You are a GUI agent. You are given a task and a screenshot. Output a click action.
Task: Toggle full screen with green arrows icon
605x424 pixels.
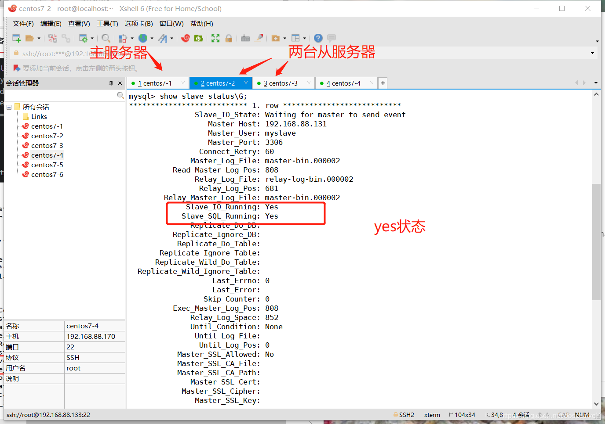click(x=215, y=38)
